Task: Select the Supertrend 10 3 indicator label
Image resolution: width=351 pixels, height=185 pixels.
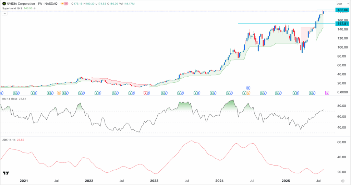Action: tap(12, 9)
